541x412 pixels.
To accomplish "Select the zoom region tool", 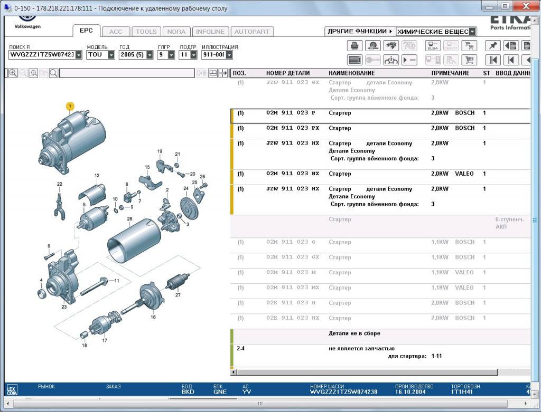I will 33,73.
